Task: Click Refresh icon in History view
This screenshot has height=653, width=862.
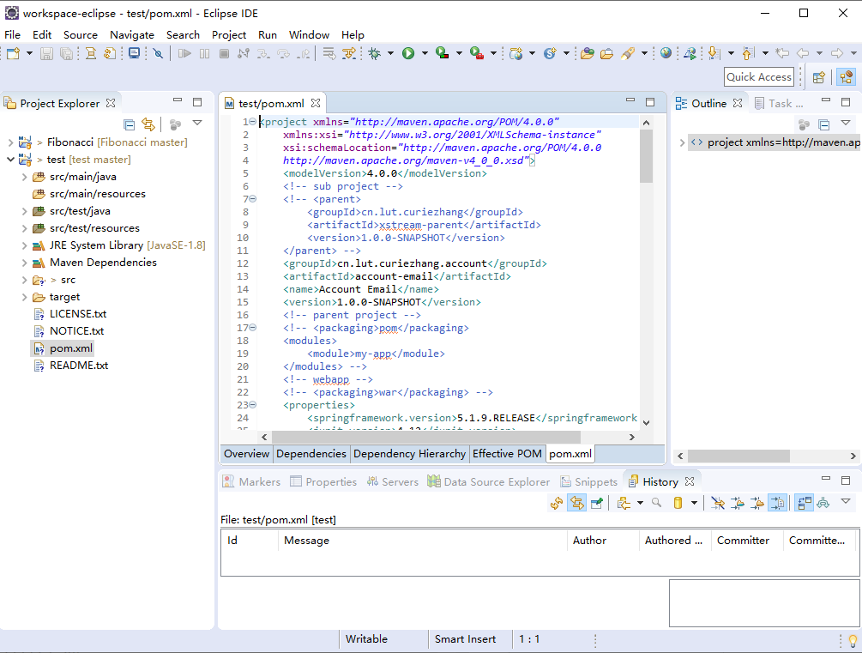Action: click(x=557, y=503)
